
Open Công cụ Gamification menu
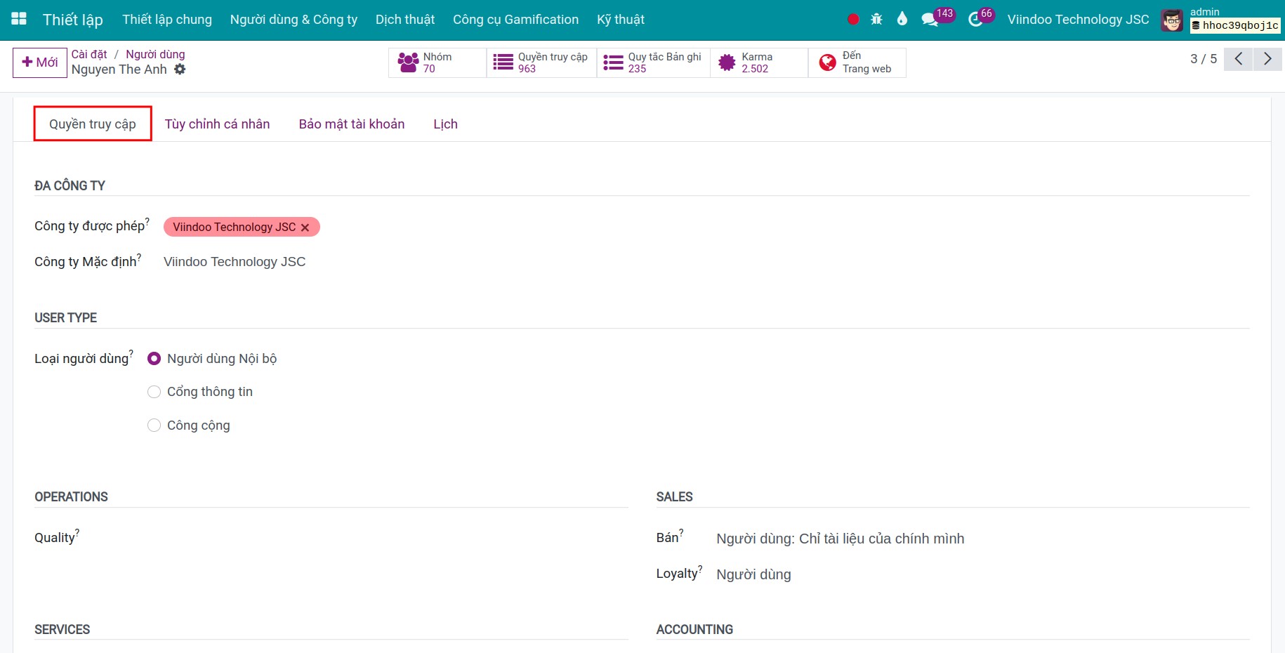(x=516, y=20)
